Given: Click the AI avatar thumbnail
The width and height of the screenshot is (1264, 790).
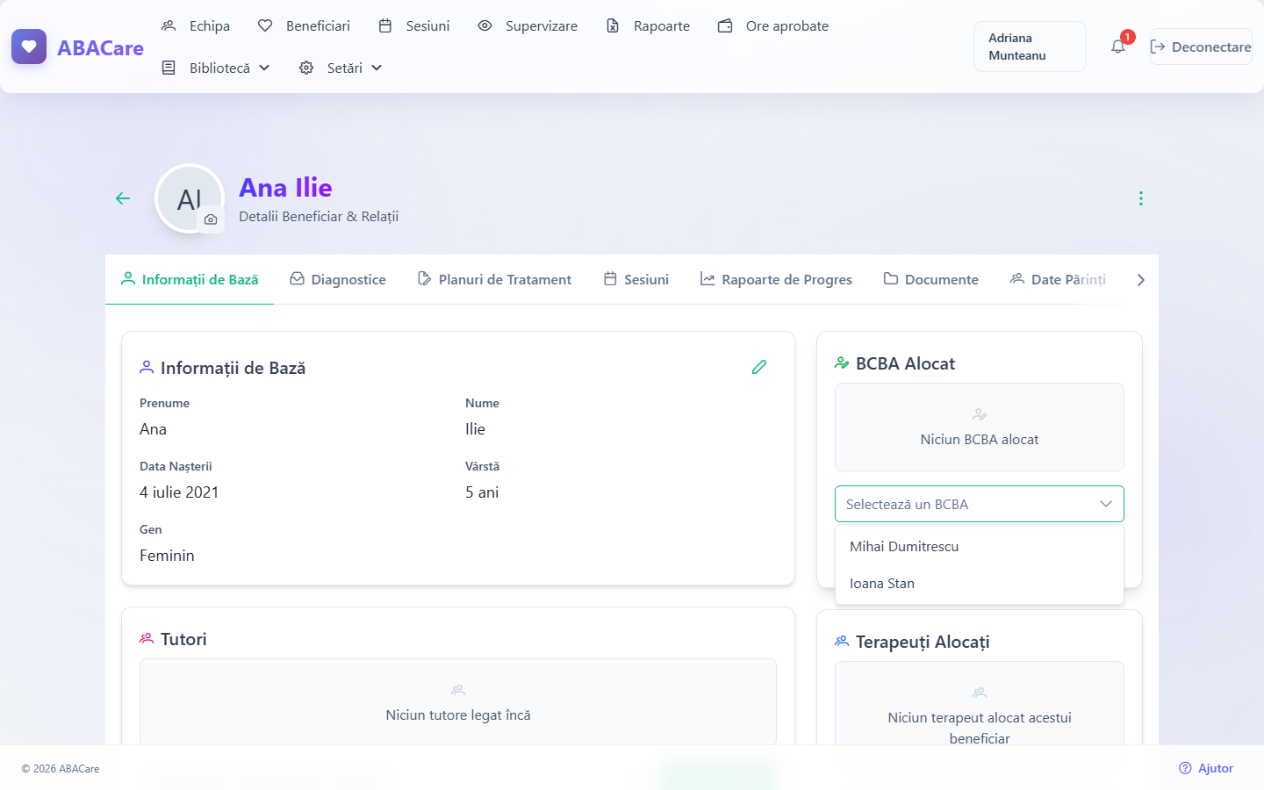Looking at the screenshot, I should (x=190, y=198).
